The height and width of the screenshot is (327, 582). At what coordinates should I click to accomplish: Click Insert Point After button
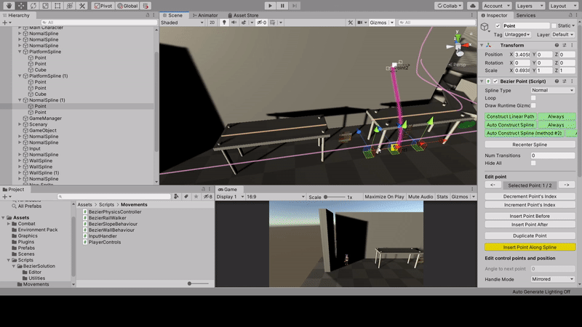pyautogui.click(x=530, y=225)
